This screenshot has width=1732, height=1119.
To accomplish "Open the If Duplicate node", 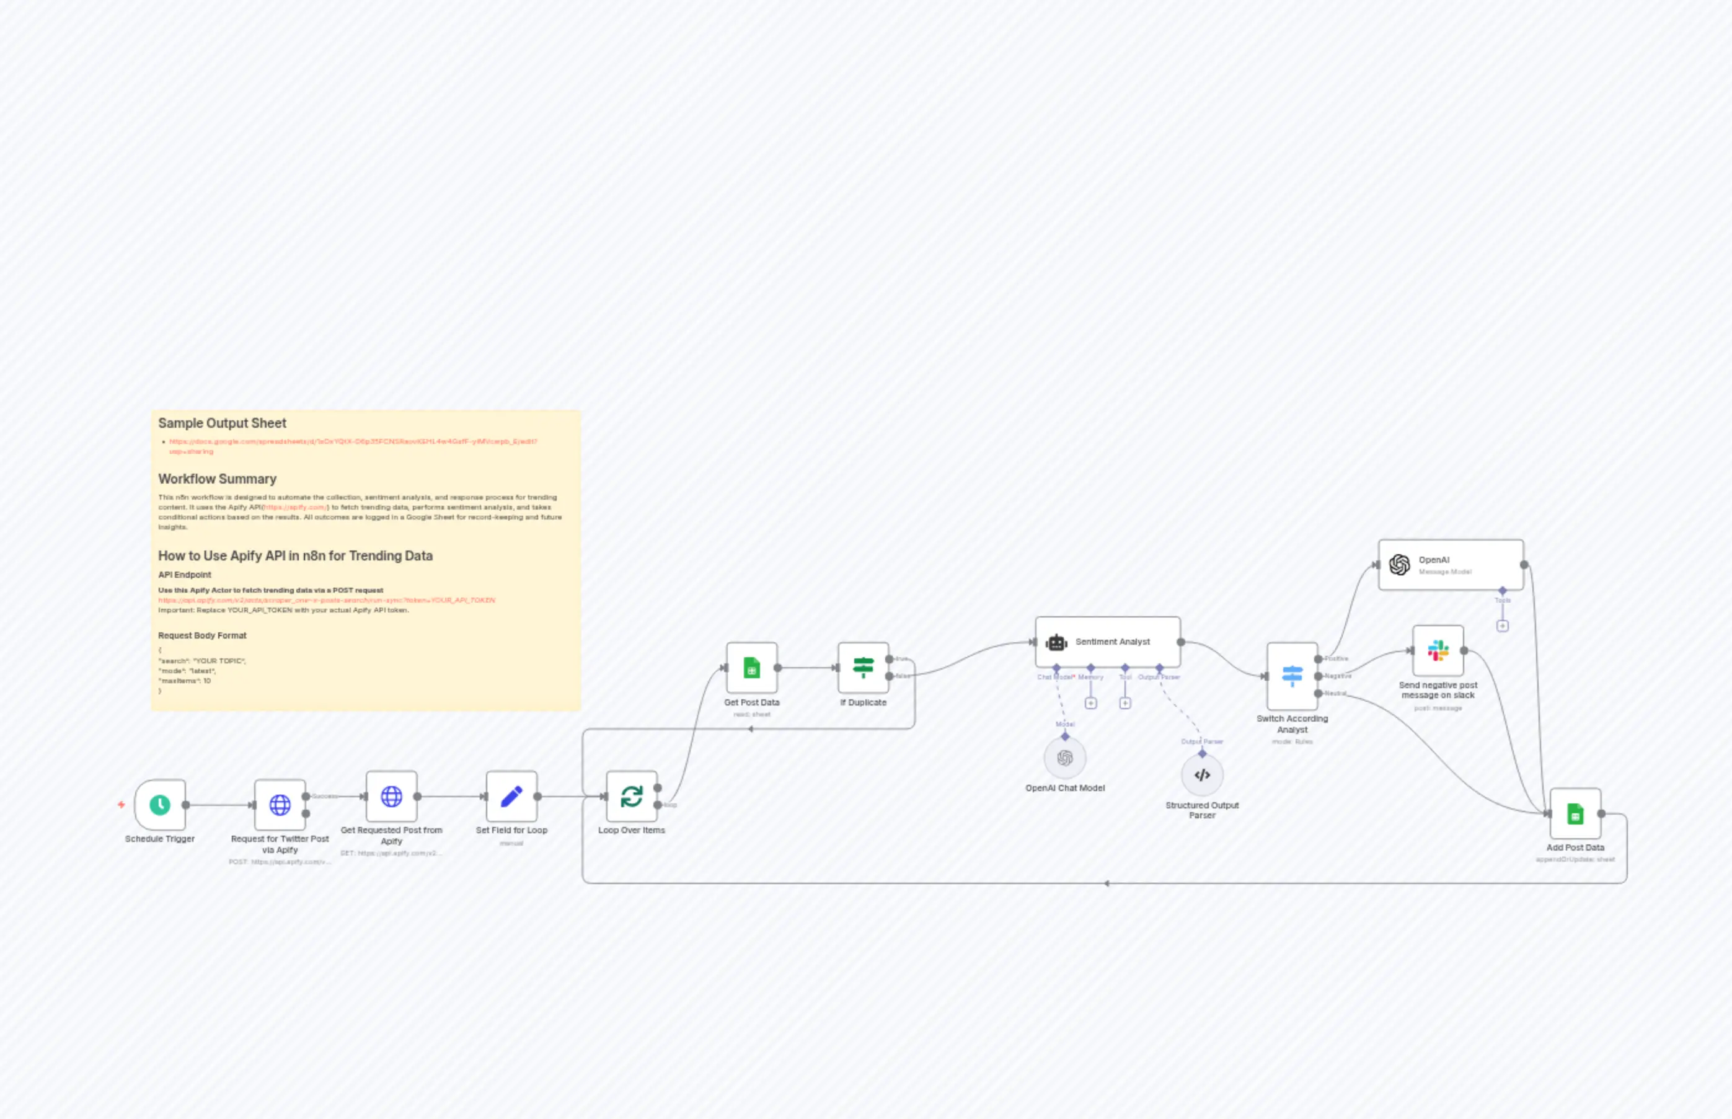I will coord(863,667).
